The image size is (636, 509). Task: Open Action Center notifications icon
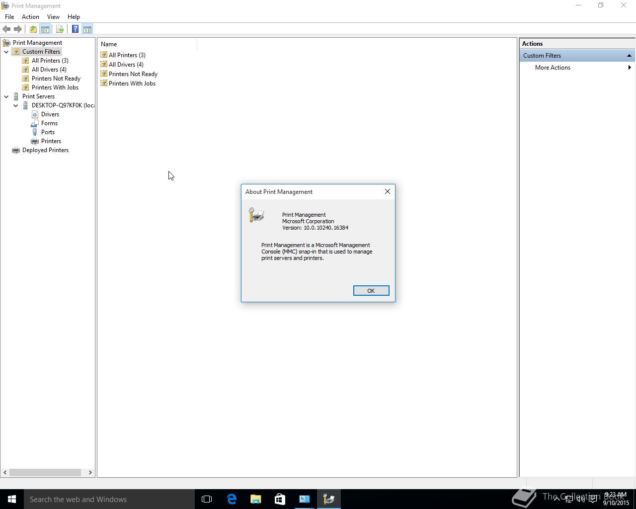coord(593,499)
